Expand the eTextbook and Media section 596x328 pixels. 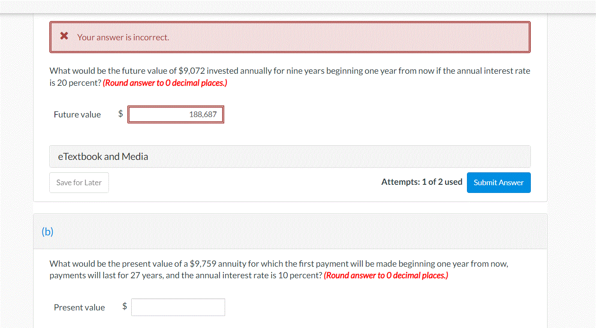[x=103, y=156]
